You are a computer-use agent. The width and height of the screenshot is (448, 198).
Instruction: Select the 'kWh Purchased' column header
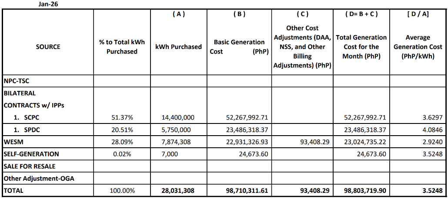[178, 46]
